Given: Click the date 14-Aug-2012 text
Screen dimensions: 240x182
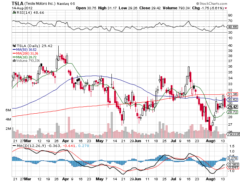Looking at the screenshot, I should pyautogui.click(x=22, y=8).
